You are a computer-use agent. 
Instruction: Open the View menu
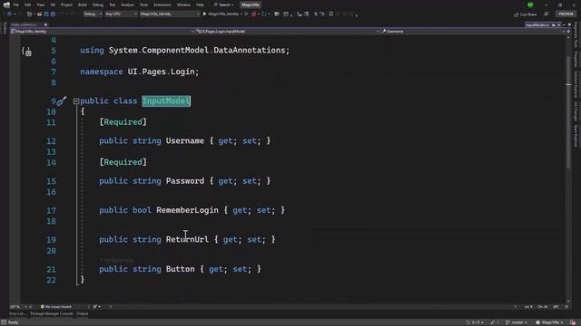tap(40, 5)
